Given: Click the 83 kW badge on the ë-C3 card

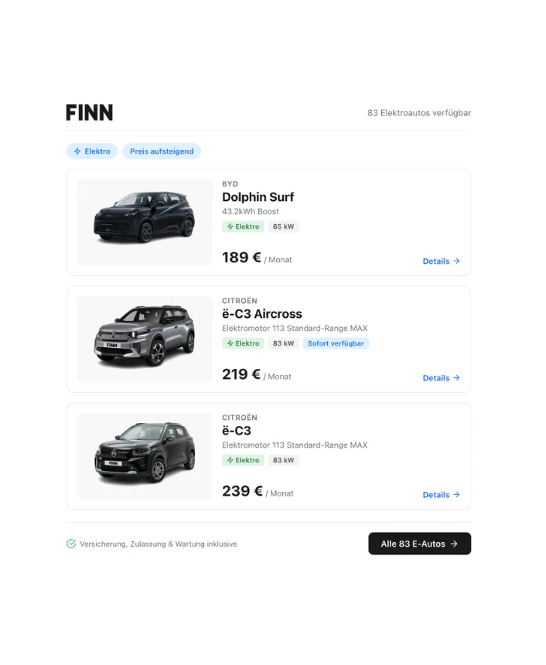Looking at the screenshot, I should (x=283, y=460).
